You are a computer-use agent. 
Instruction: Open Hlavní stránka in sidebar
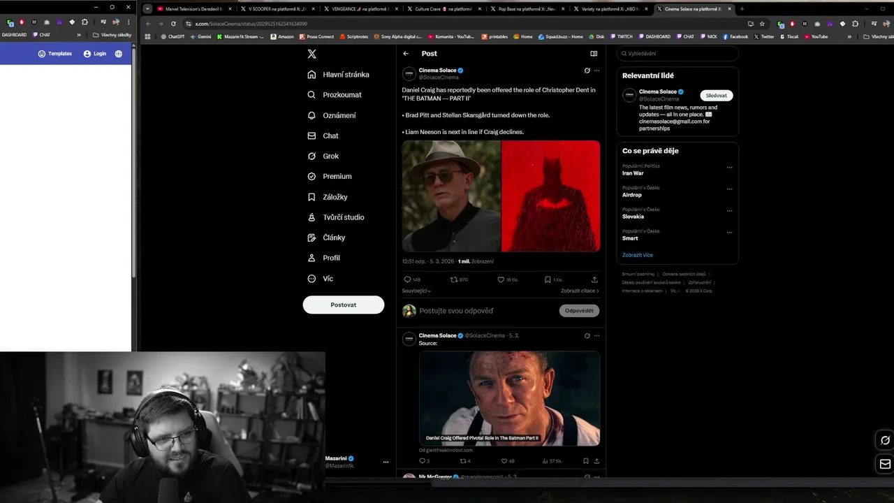tap(339, 75)
